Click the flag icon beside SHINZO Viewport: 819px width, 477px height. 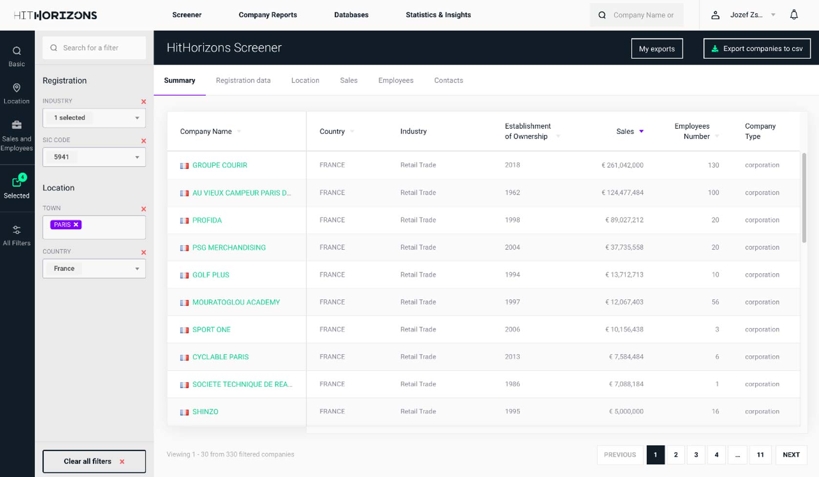tap(184, 412)
